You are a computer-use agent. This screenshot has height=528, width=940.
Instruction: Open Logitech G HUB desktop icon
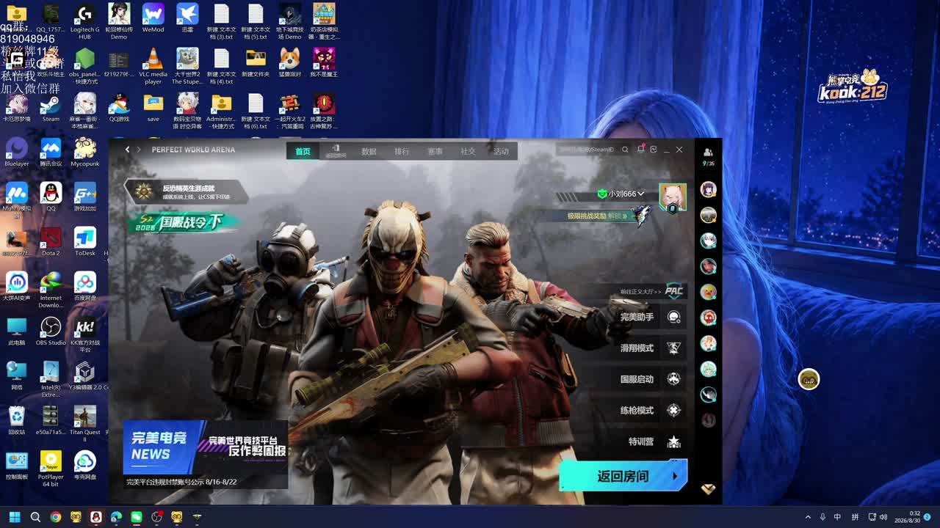pyautogui.click(x=84, y=22)
